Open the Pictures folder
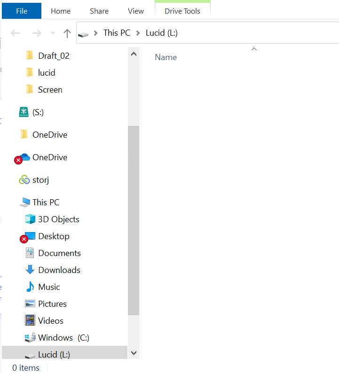 pyautogui.click(x=52, y=304)
